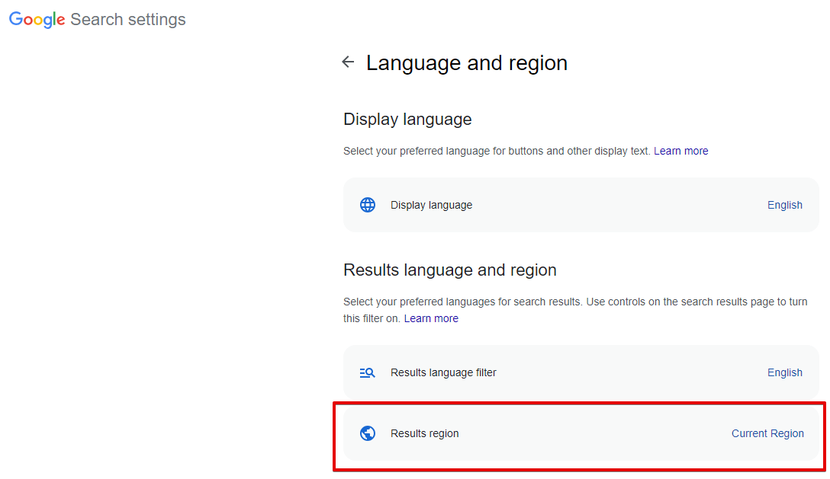Image resolution: width=830 pixels, height=479 pixels.
Task: Click the "Results language and region" heading
Action: 450,270
